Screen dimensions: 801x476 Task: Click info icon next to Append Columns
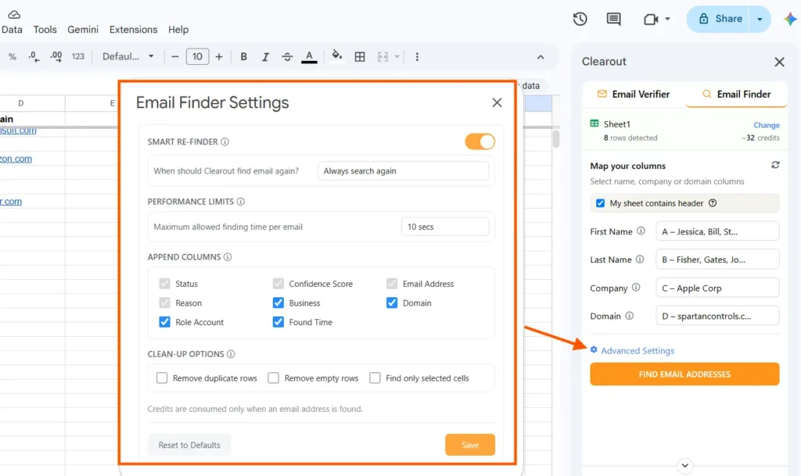(x=228, y=257)
